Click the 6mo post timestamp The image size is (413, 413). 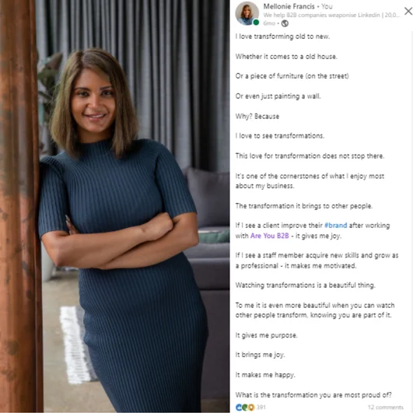point(269,23)
